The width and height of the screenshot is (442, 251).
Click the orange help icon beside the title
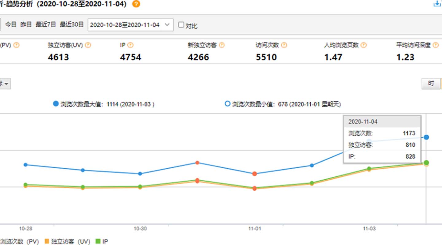[x=136, y=4]
